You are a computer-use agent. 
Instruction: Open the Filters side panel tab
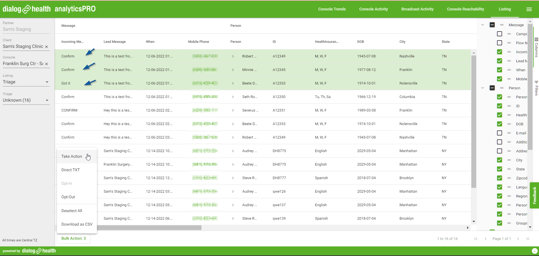536,88
